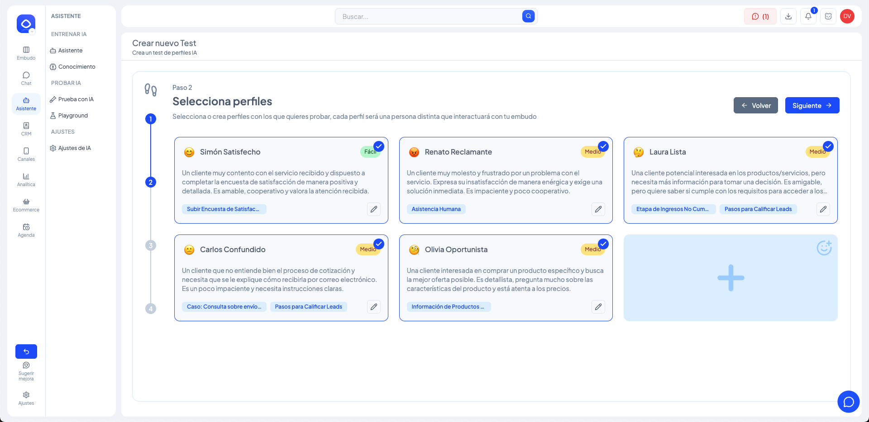Image resolution: width=869 pixels, height=422 pixels.
Task: Click the Buscar search input field
Action: tap(428, 17)
